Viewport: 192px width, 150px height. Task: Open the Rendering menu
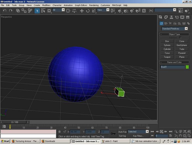tap(94, 5)
